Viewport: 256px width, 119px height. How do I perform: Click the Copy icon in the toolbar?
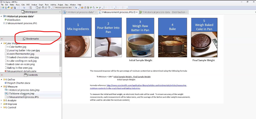coord(24,7)
